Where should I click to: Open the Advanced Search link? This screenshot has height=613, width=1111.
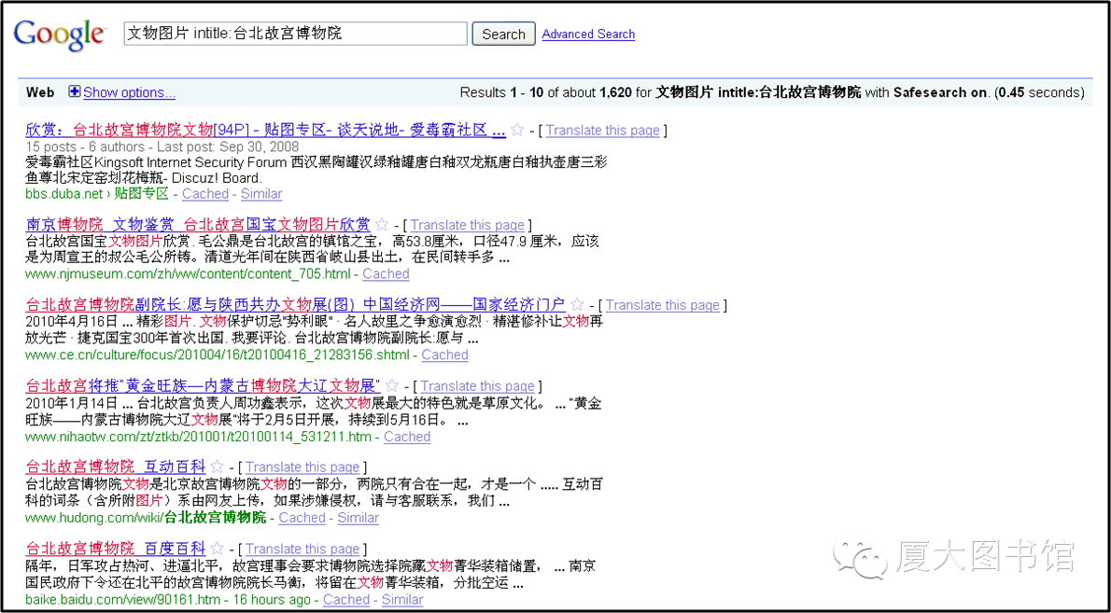[588, 34]
